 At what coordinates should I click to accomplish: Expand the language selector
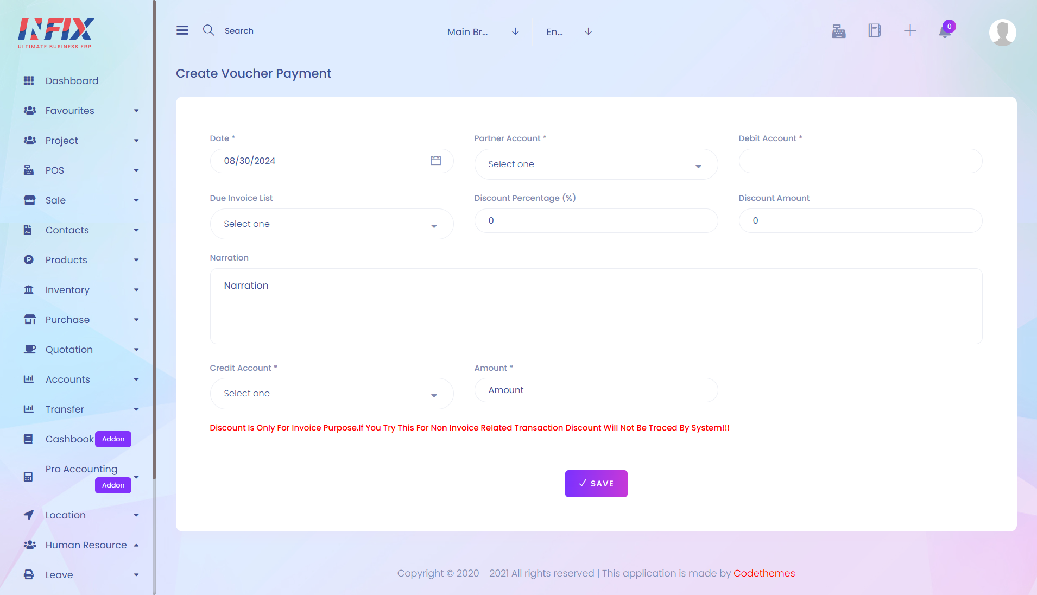(569, 31)
